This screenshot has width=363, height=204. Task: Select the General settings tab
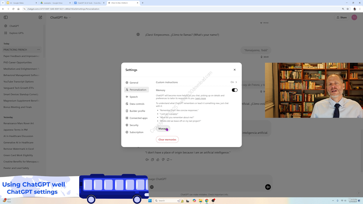[x=136, y=82]
